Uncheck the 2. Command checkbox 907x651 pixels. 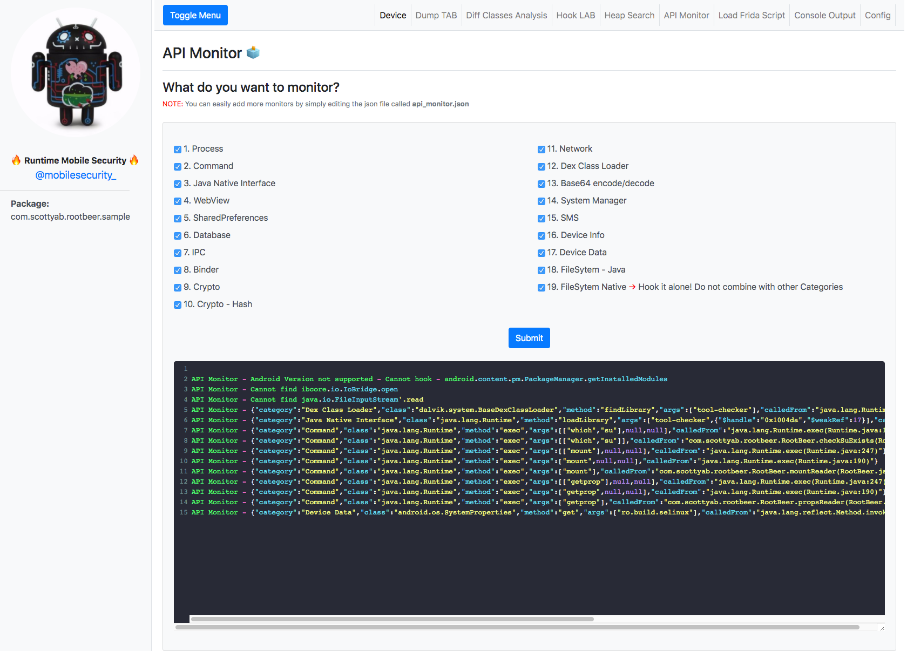click(x=177, y=167)
